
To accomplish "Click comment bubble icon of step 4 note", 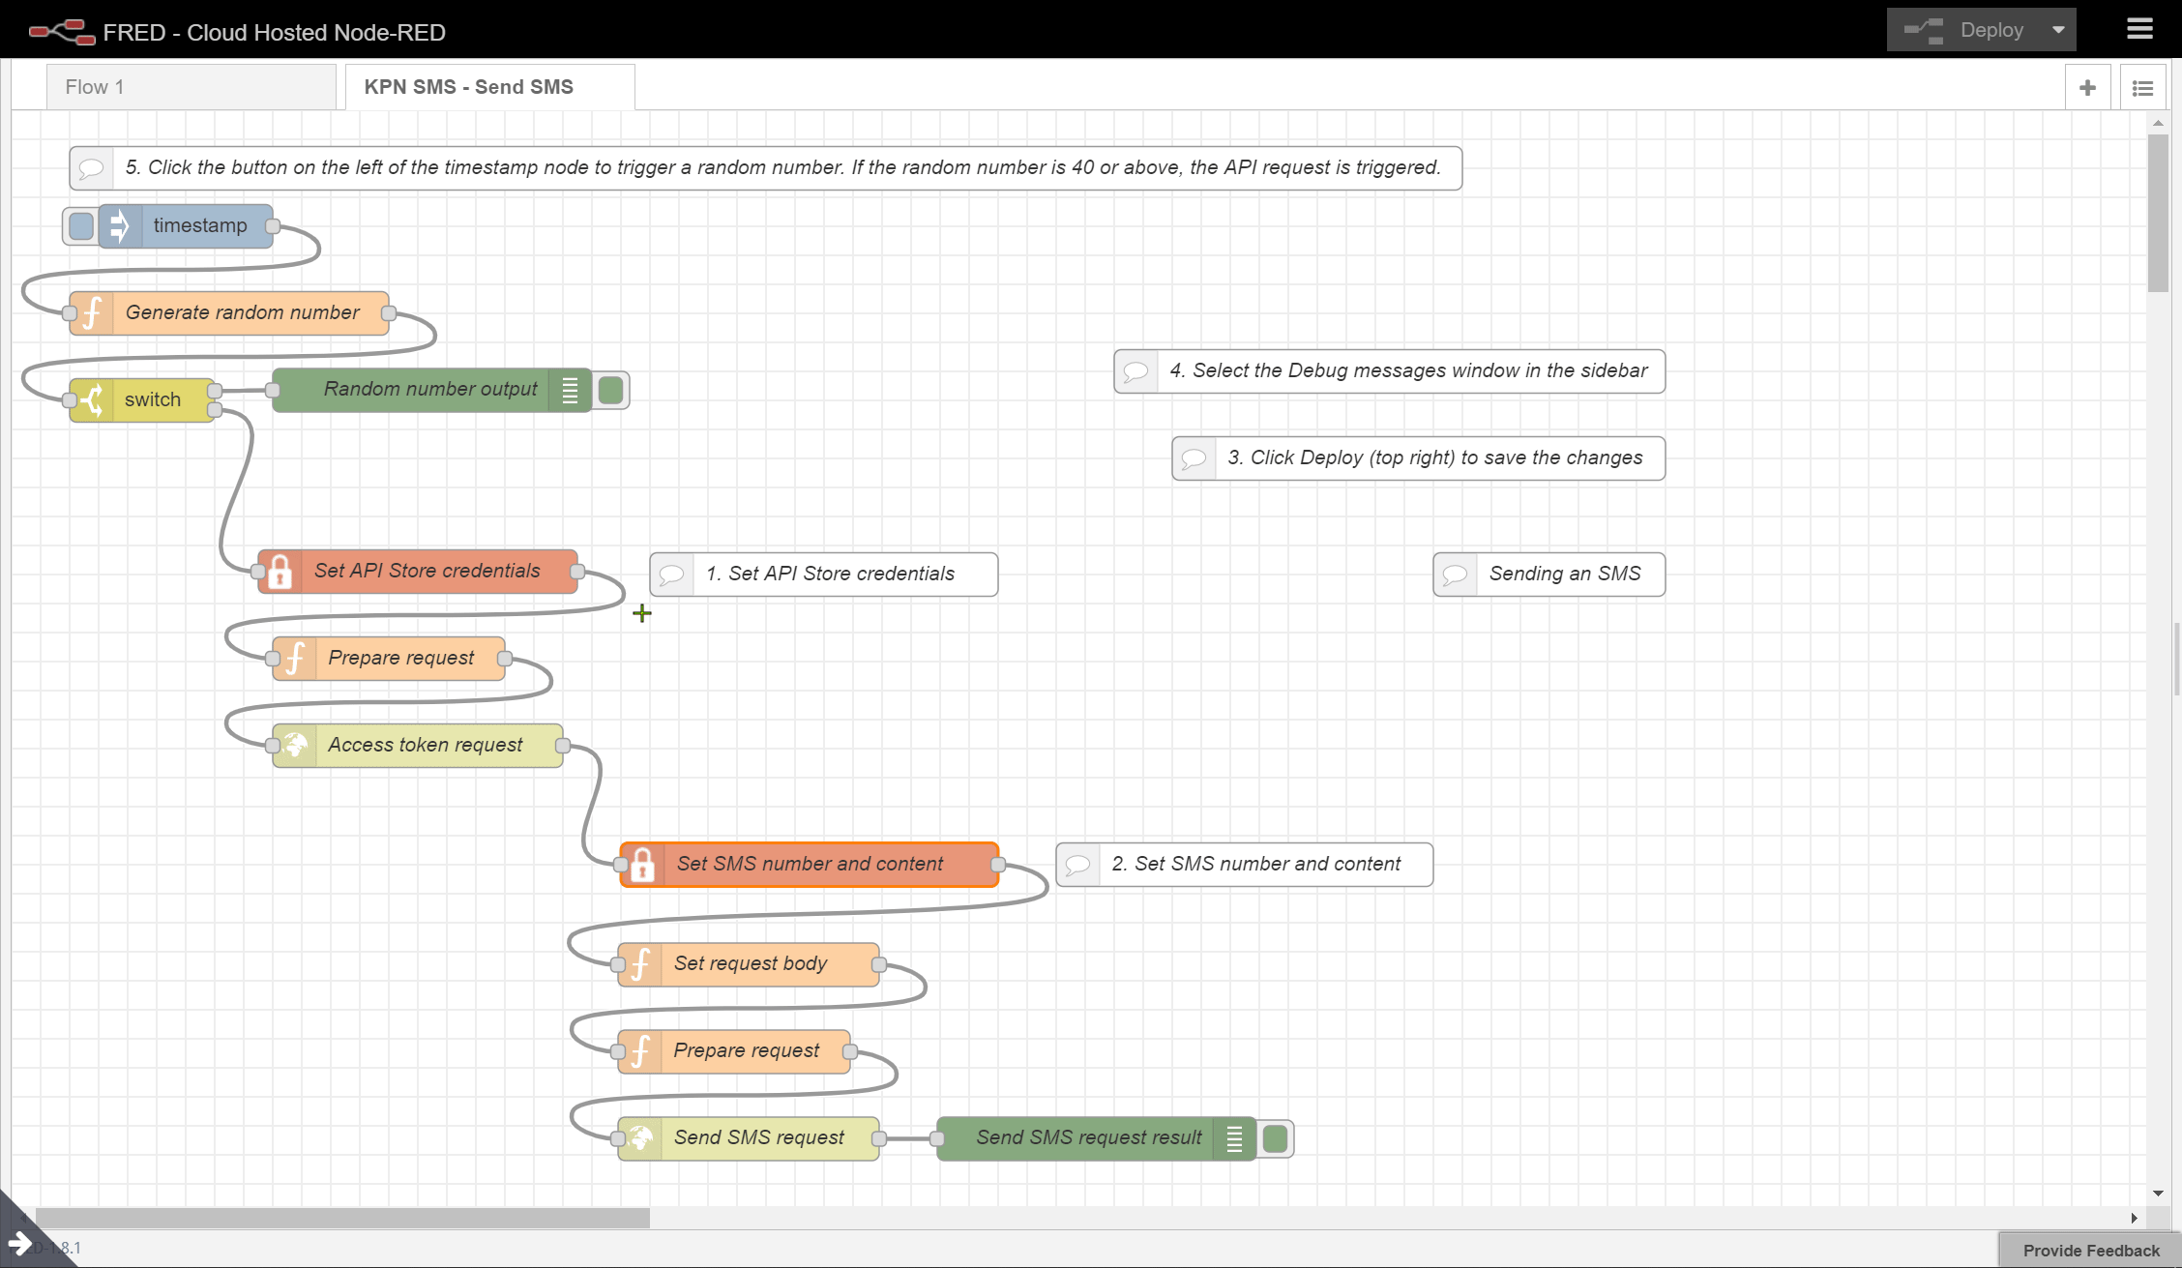I will (1136, 371).
